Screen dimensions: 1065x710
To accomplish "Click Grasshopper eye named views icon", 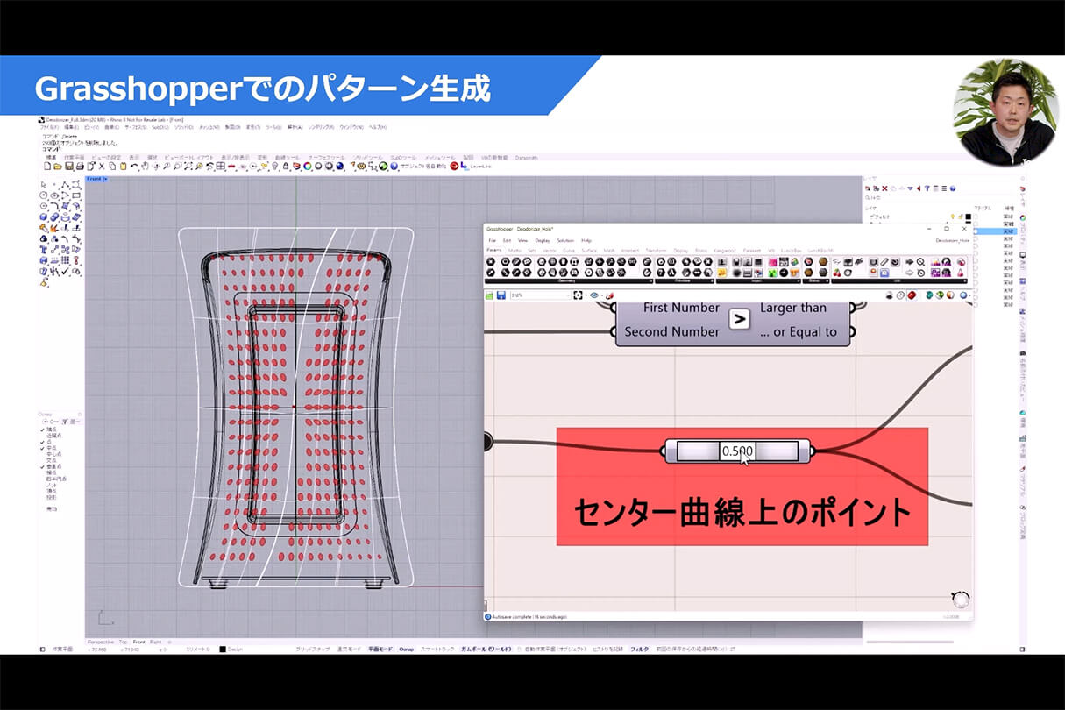I will point(594,295).
